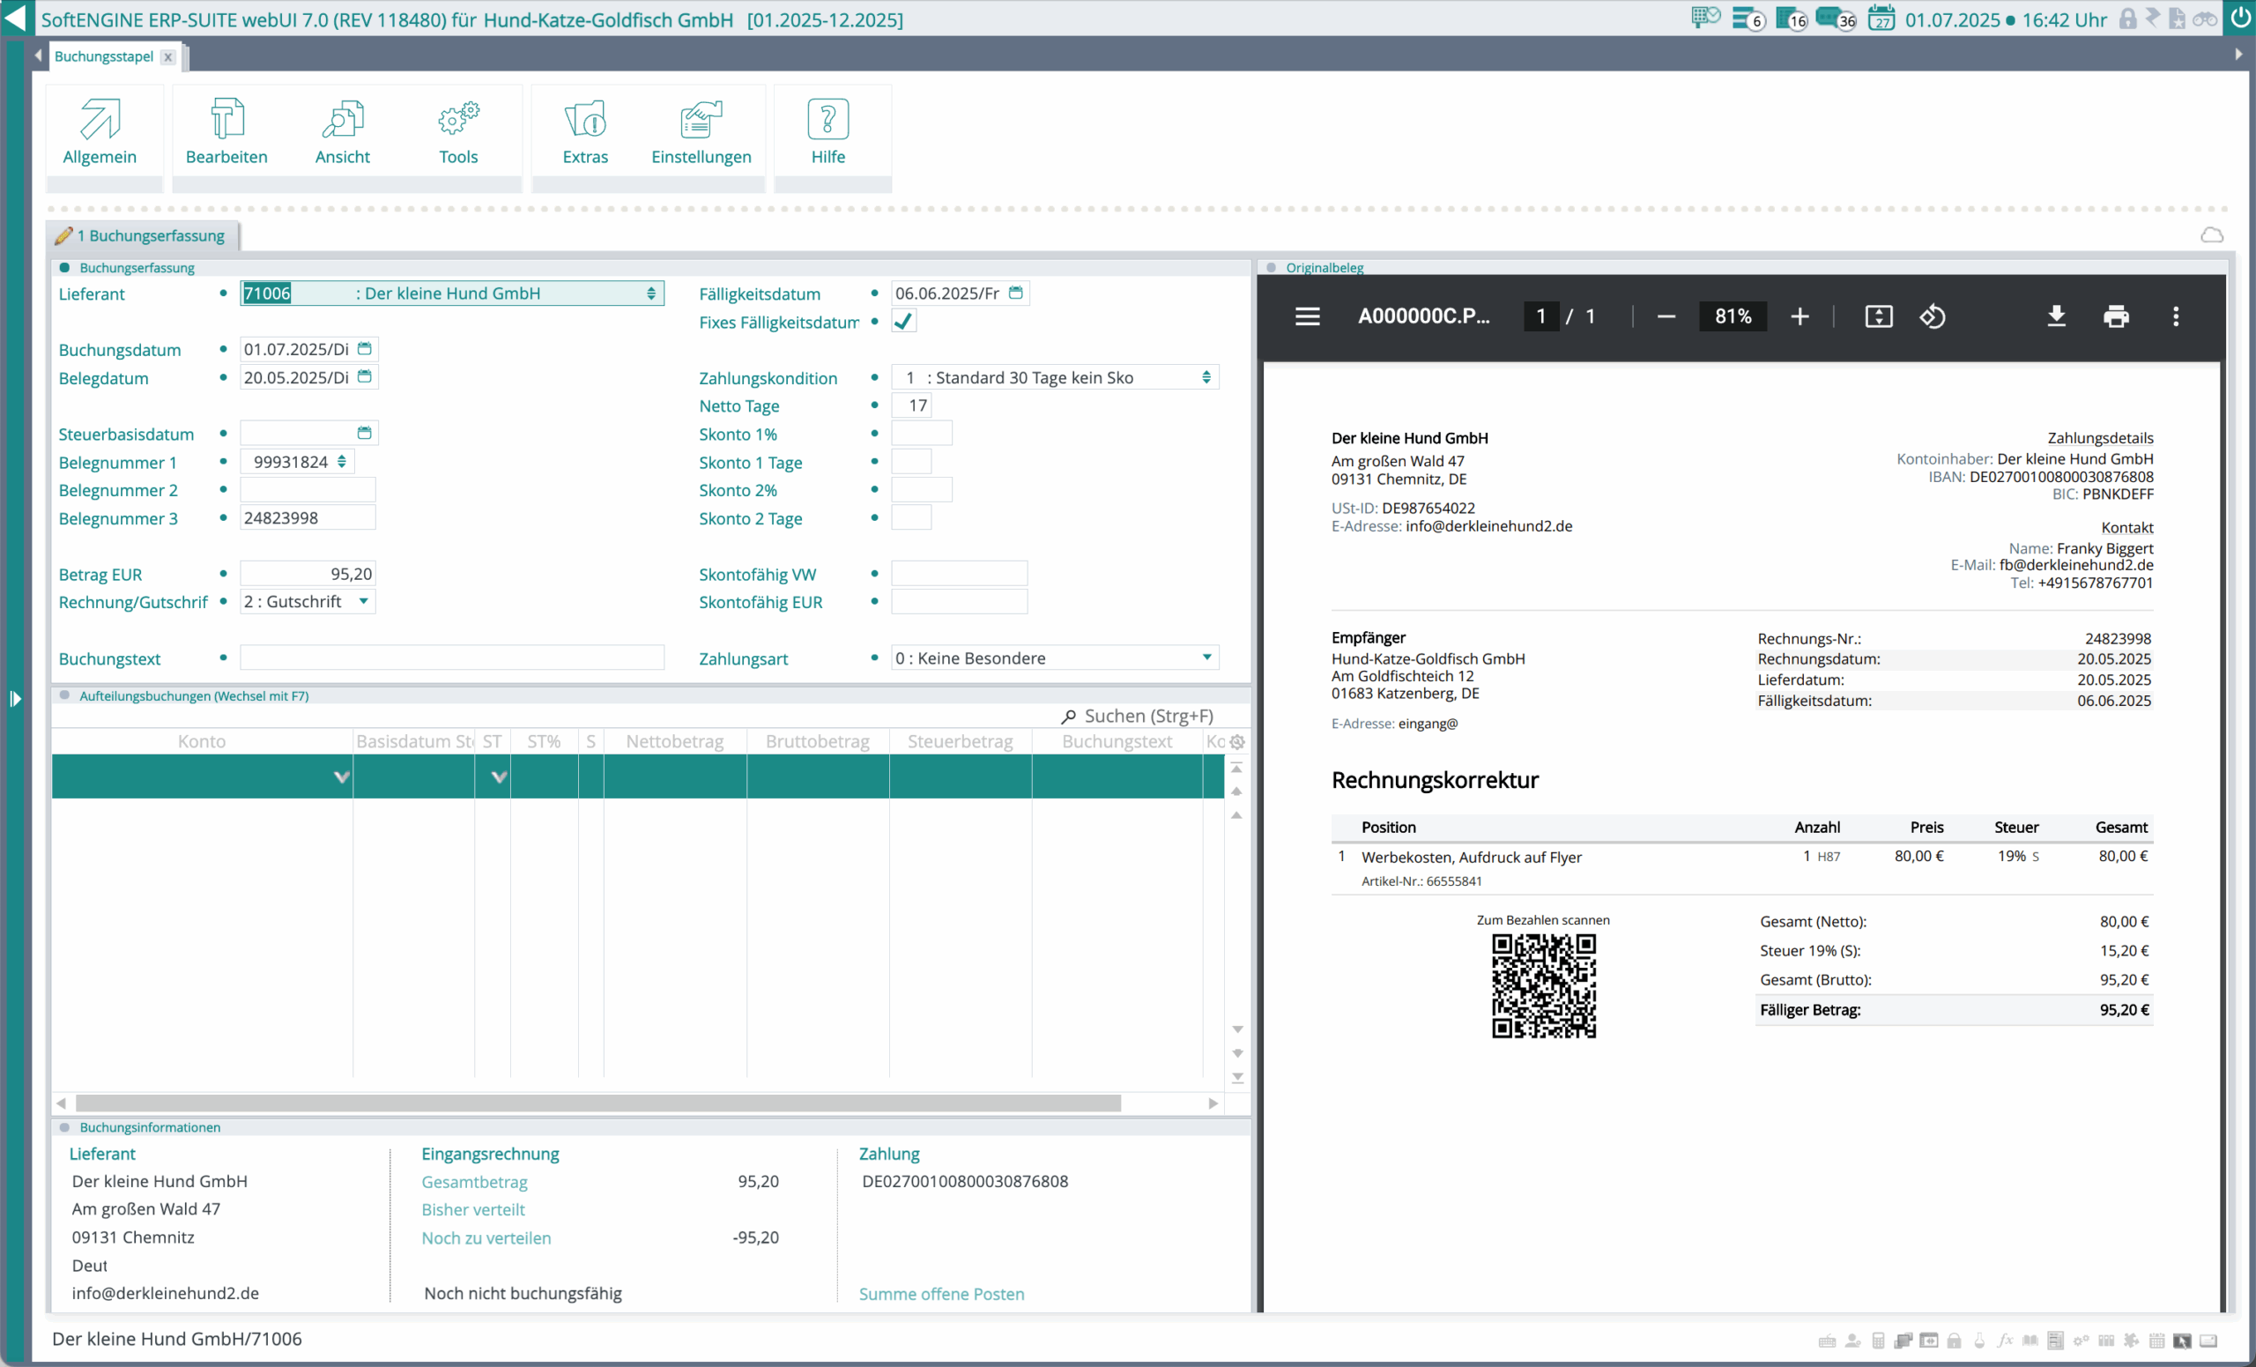Open Fälligkeitsdatum calendar picker

(x=1015, y=293)
